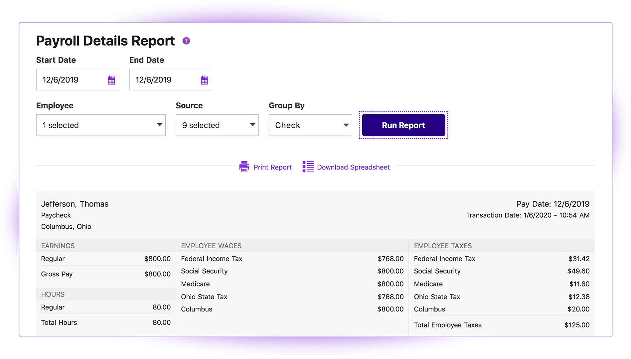Open the Start Date calendar picker icon
The width and height of the screenshot is (631, 359).
pyautogui.click(x=111, y=80)
